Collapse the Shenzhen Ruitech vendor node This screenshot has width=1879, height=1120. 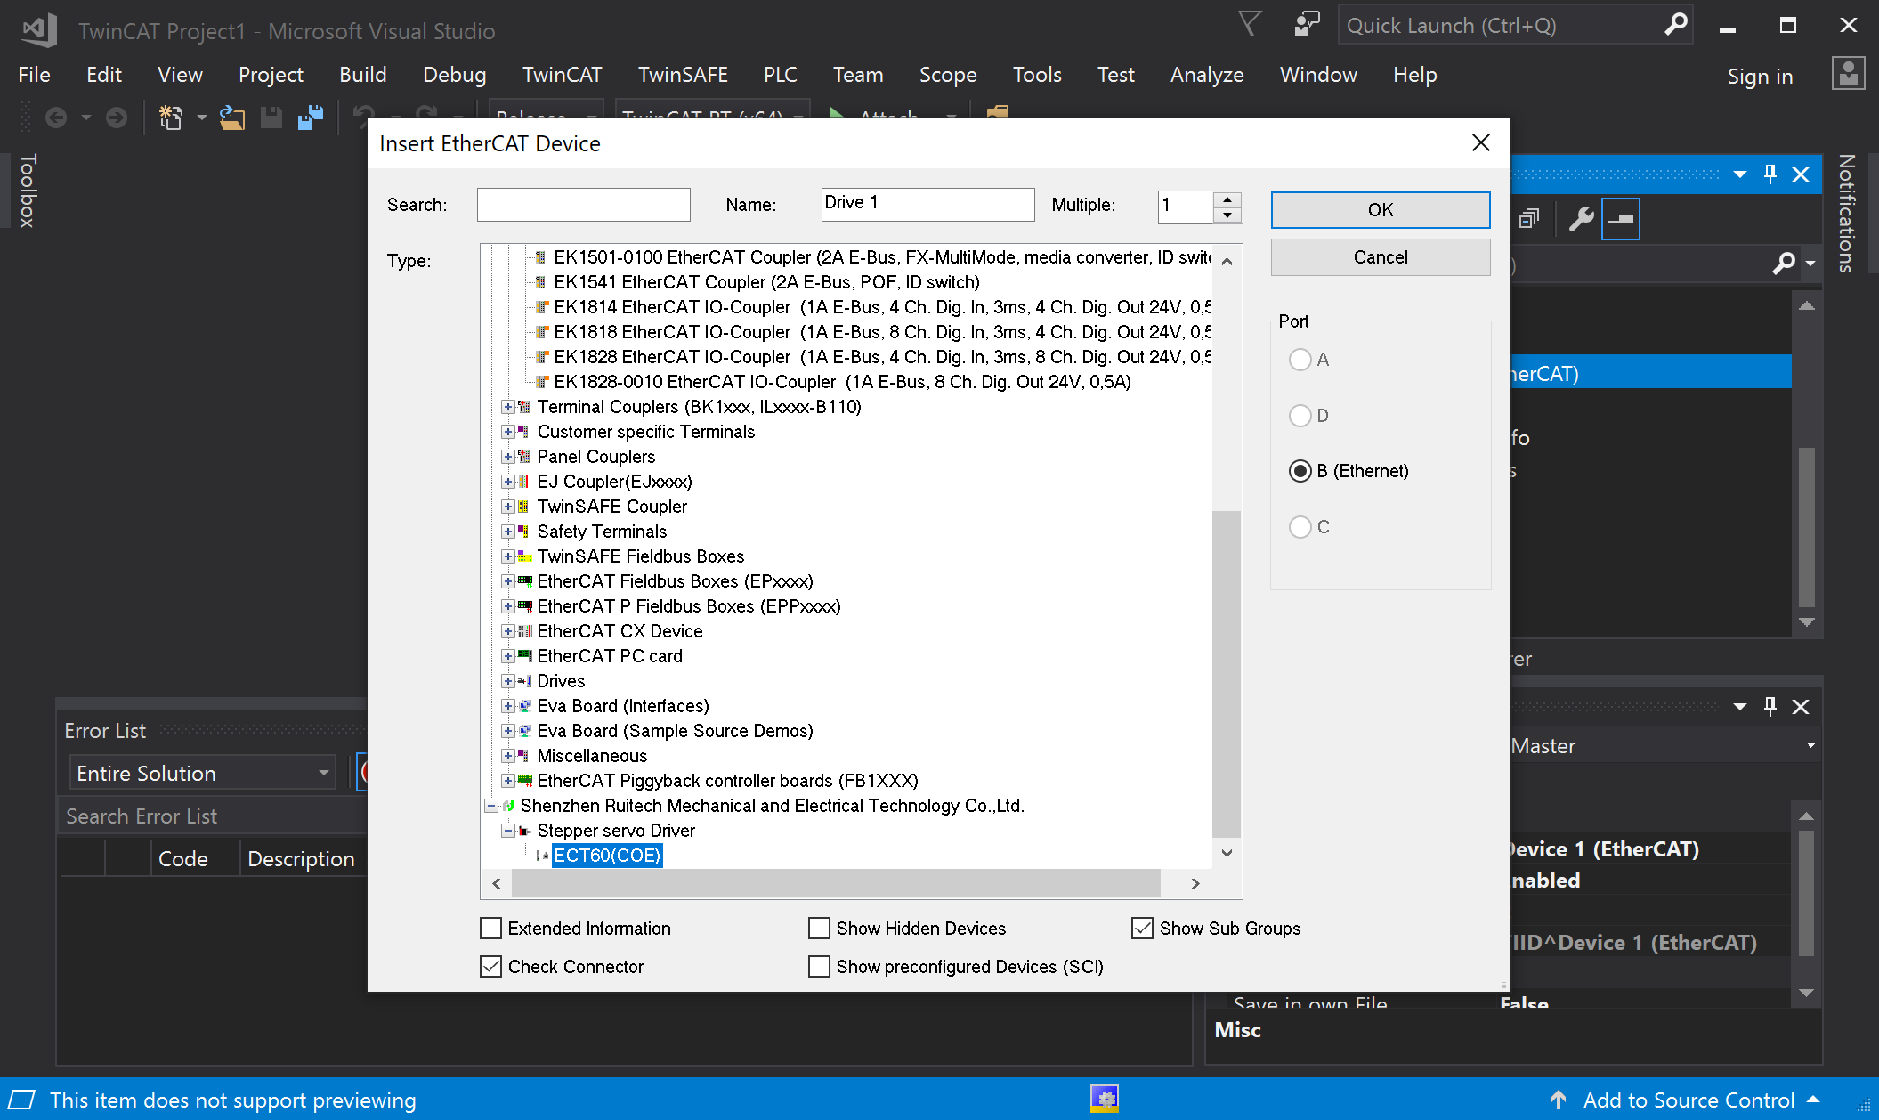(490, 806)
